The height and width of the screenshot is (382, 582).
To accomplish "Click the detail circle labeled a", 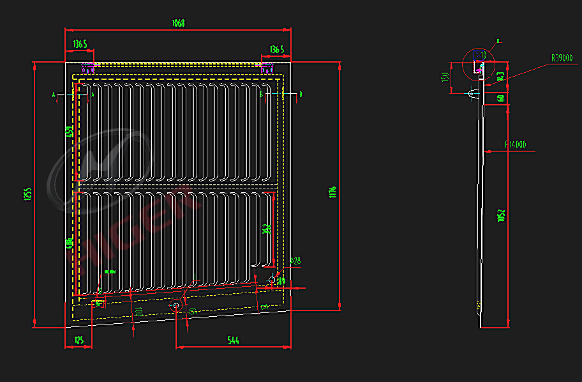I will pyautogui.click(x=479, y=64).
